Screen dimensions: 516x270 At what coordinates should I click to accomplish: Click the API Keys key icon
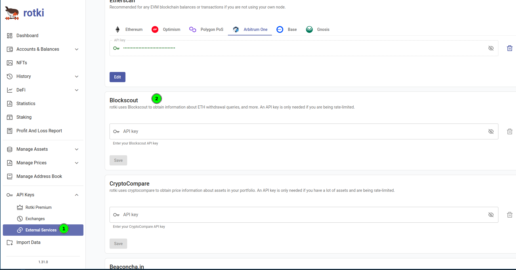10,195
